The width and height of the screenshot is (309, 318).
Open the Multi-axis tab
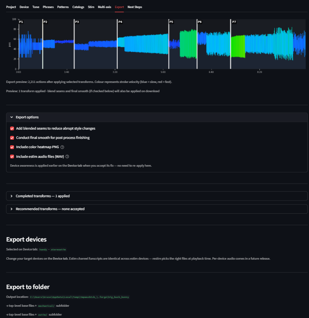tap(104, 7)
